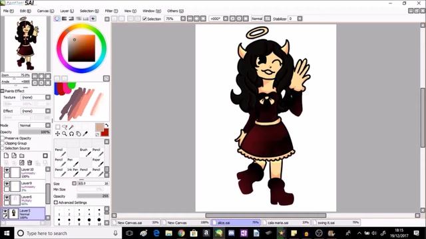This screenshot has height=239, width=426.
Task: Enable Clipping Group checkbox
Action: pyautogui.click(x=3, y=143)
